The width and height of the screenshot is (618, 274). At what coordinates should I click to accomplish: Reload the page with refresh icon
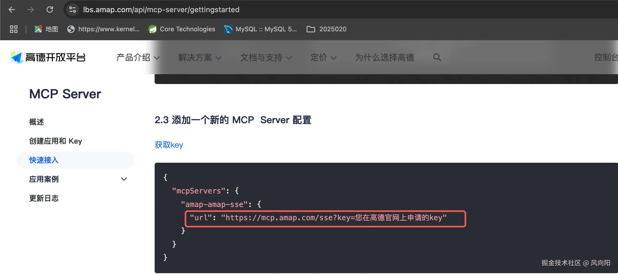point(50,10)
